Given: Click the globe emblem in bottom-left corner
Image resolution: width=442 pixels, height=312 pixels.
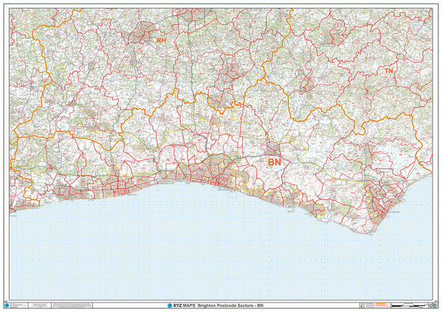Looking at the screenshot, I should point(8,304).
